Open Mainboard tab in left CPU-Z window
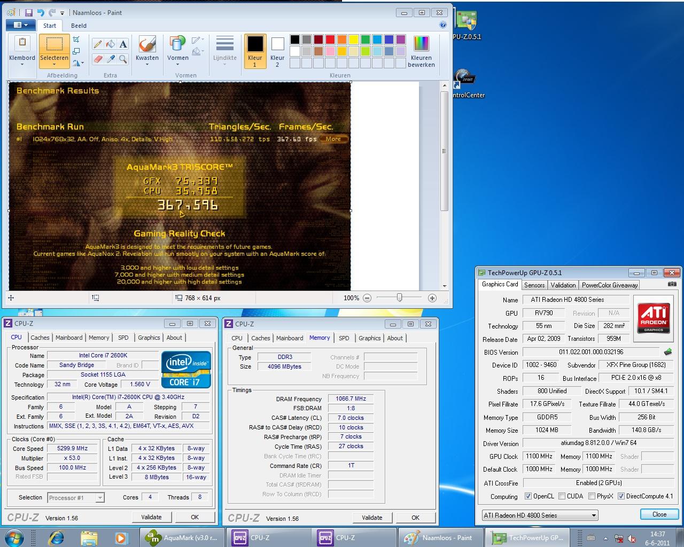The image size is (684, 547). (x=69, y=338)
